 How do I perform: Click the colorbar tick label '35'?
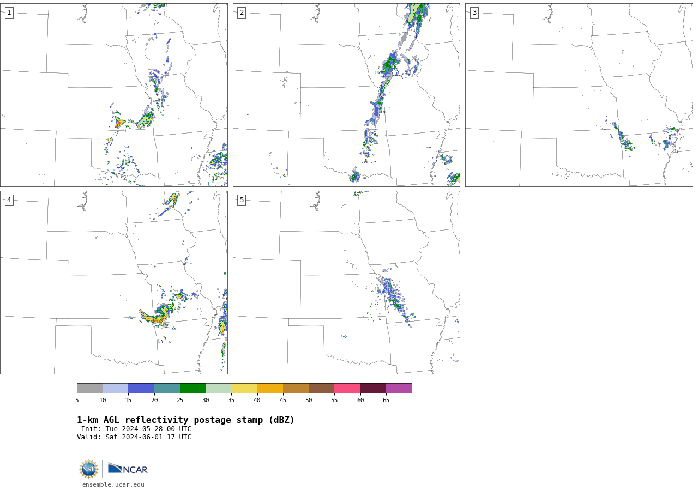[231, 401]
